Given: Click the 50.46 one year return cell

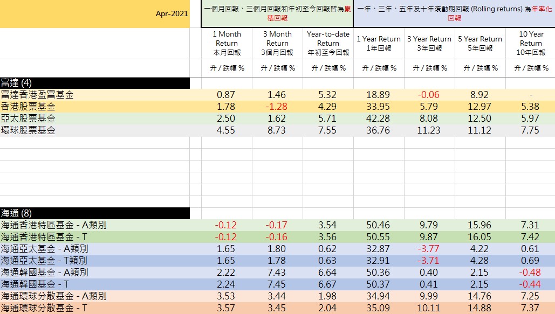Looking at the screenshot, I should click(x=378, y=225).
